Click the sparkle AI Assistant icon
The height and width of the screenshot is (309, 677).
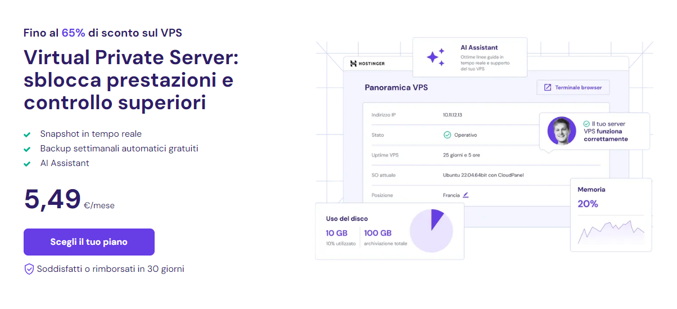point(435,57)
